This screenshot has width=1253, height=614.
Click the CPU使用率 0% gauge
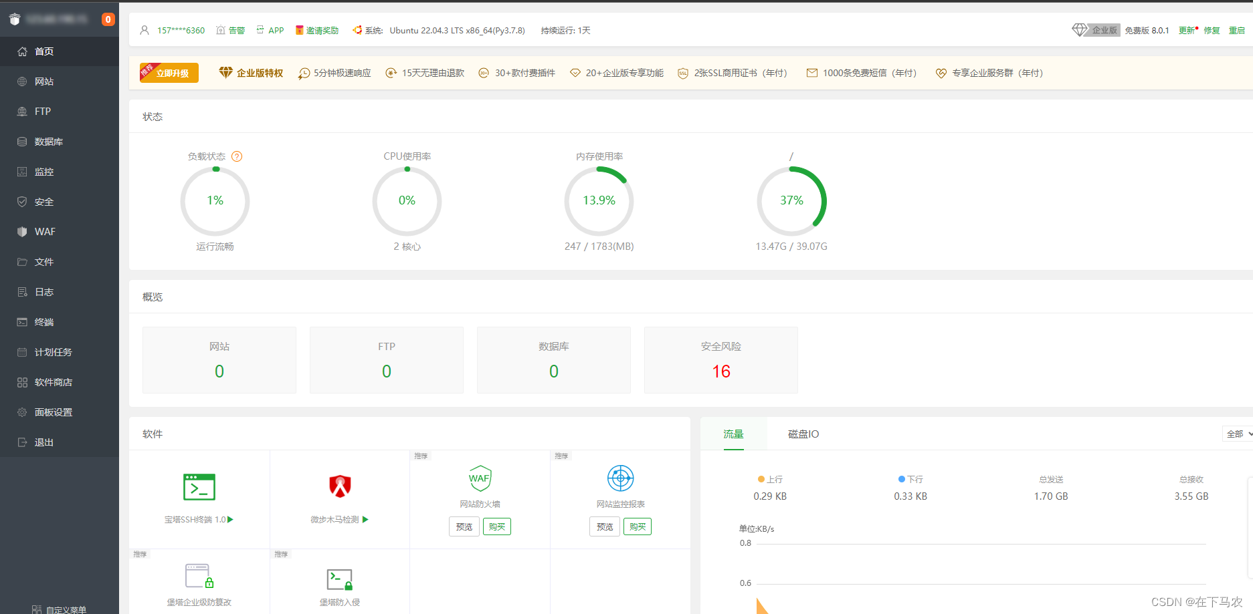click(x=407, y=201)
